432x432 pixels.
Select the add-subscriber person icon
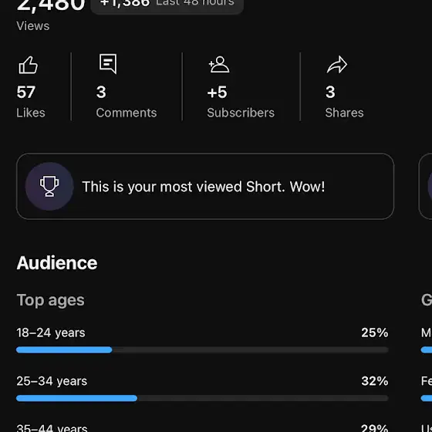(x=219, y=65)
